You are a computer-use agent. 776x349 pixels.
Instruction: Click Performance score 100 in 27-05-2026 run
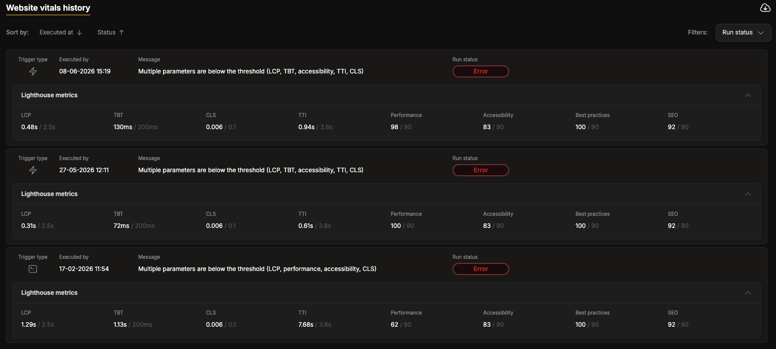click(396, 226)
